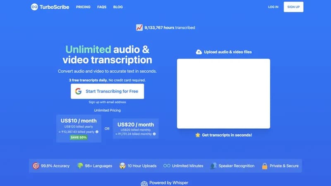The image size is (331, 186).
Task: Click the TurboScribe infinity logo icon
Action: 34,7
